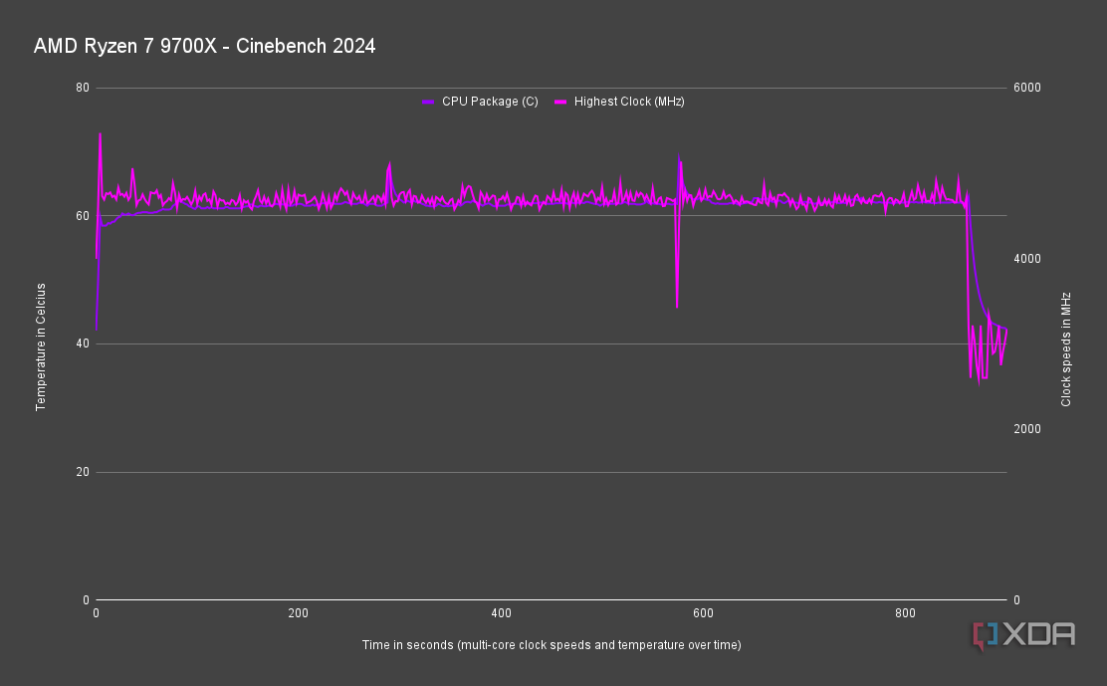1107x686 pixels.
Task: Click the x-axis tick label 400
Action: (x=501, y=613)
